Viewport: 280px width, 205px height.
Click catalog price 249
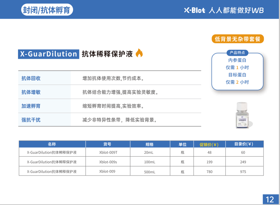(x=243, y=162)
